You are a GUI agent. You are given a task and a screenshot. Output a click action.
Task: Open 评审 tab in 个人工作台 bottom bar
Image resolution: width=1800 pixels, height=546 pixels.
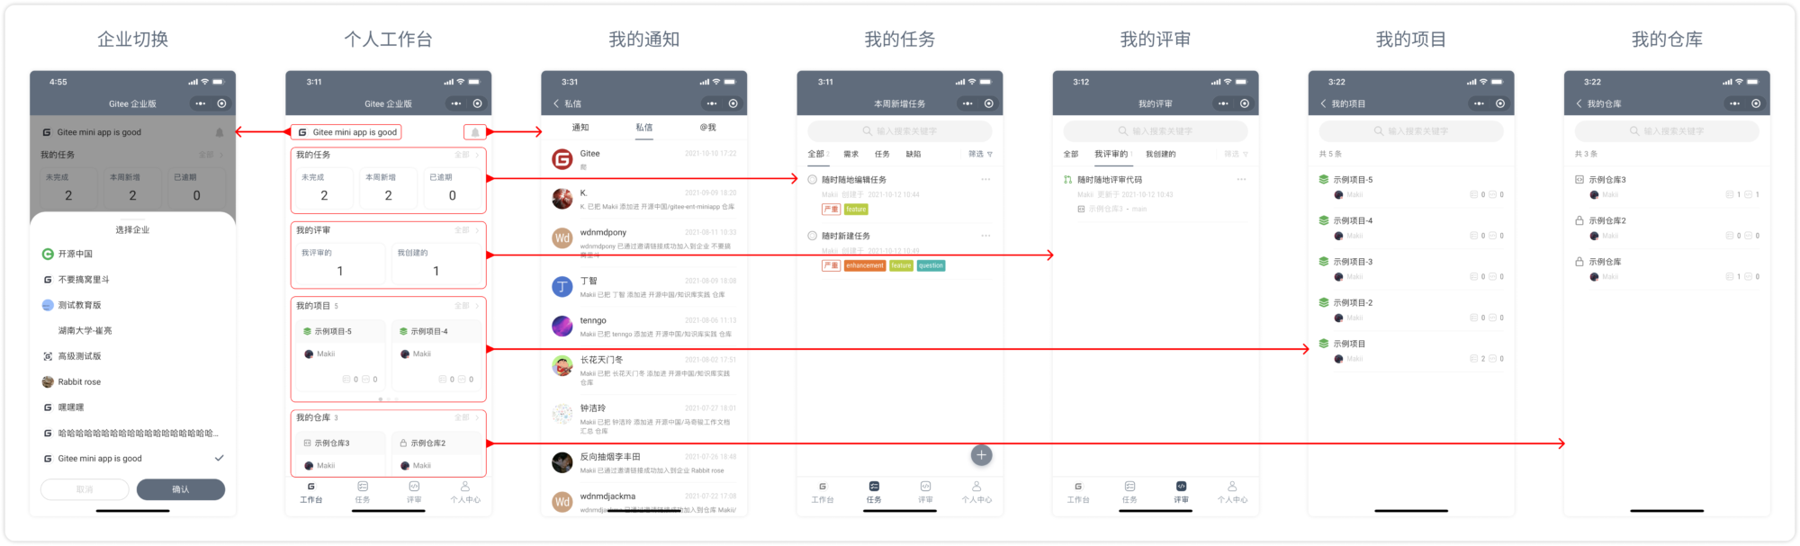414,492
